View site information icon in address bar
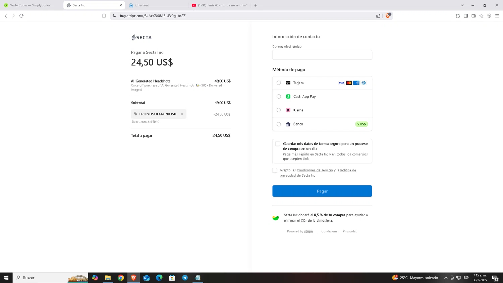This screenshot has width=503, height=283. tap(114, 16)
